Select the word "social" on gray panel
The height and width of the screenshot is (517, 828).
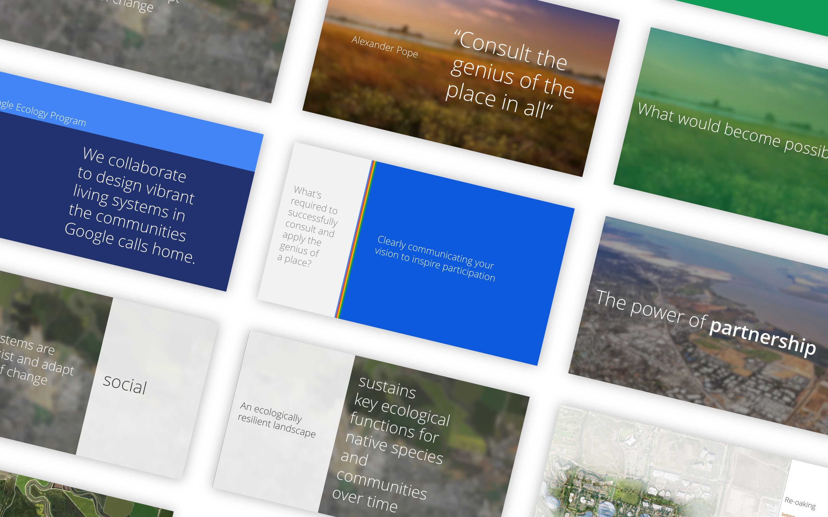click(125, 384)
